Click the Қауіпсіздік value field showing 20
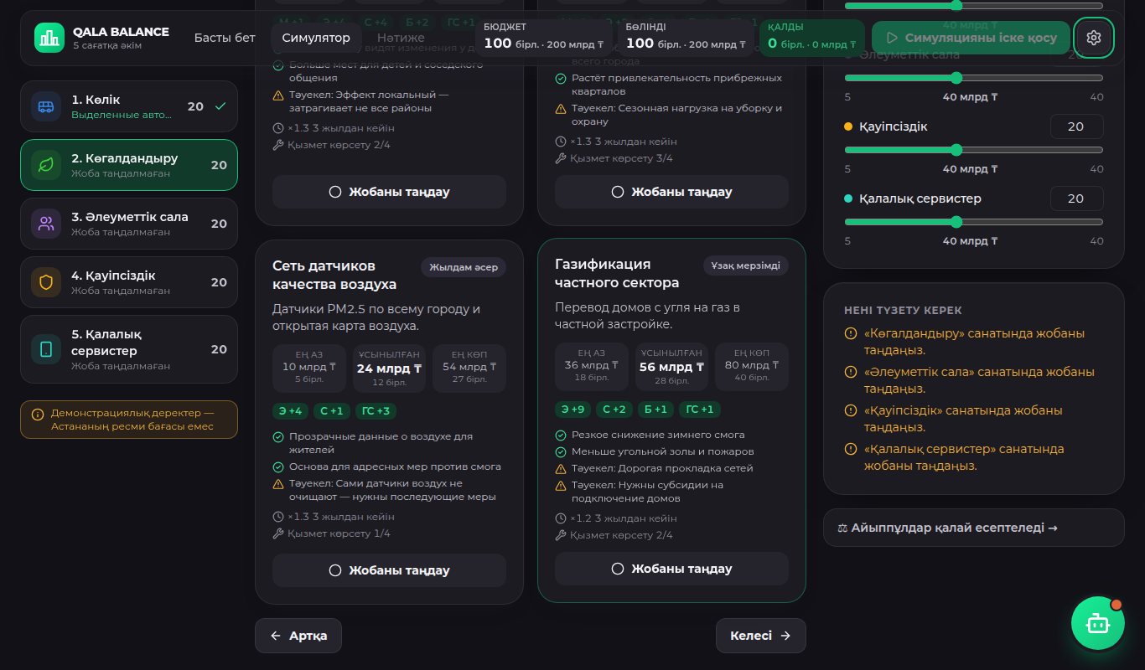1145x670 pixels. pos(1076,126)
